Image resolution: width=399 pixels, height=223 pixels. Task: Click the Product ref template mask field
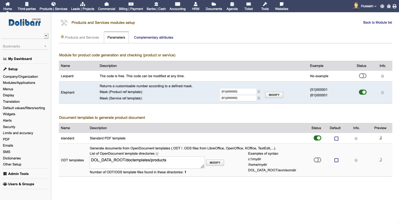[x=238, y=92]
